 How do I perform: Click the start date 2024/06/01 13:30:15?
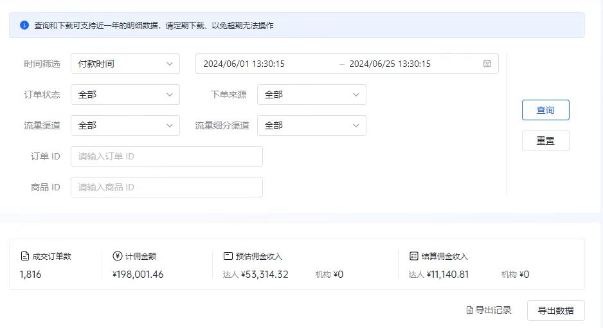[x=244, y=64]
